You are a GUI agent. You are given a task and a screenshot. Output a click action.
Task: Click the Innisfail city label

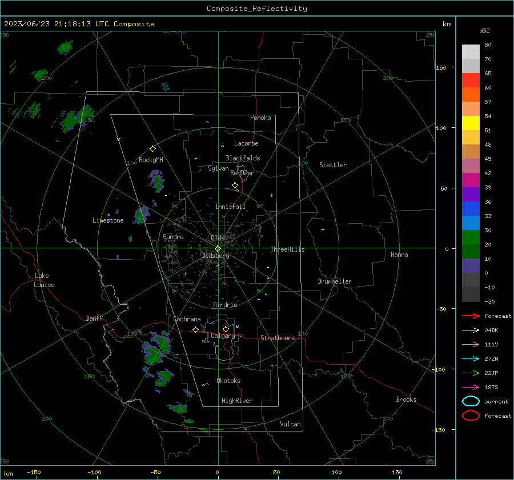230,207
